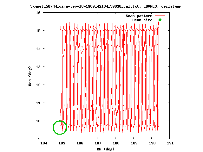Click the 'RA (deg)' axis label
This screenshot has height=152, width=203.
pyautogui.click(x=106, y=149)
